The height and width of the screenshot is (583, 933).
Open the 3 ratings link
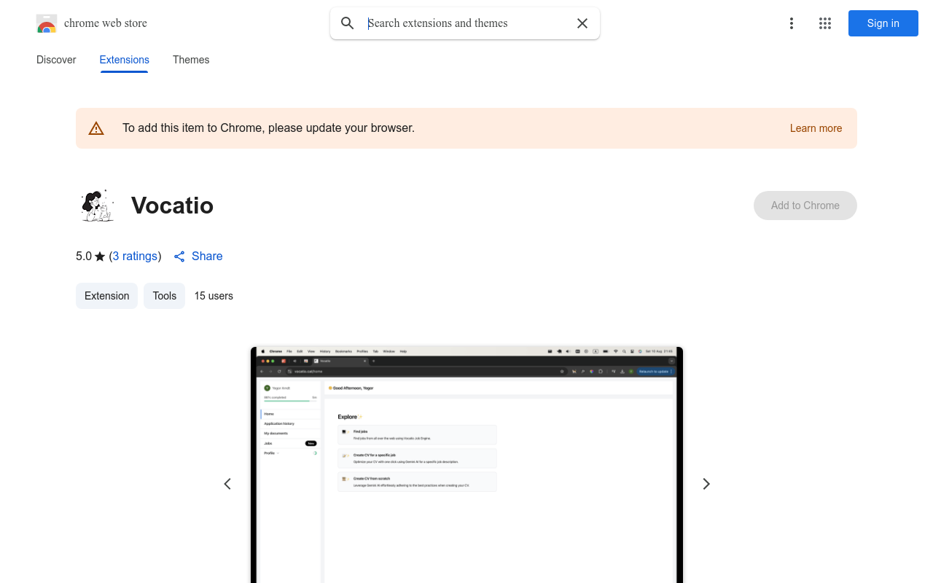135,256
